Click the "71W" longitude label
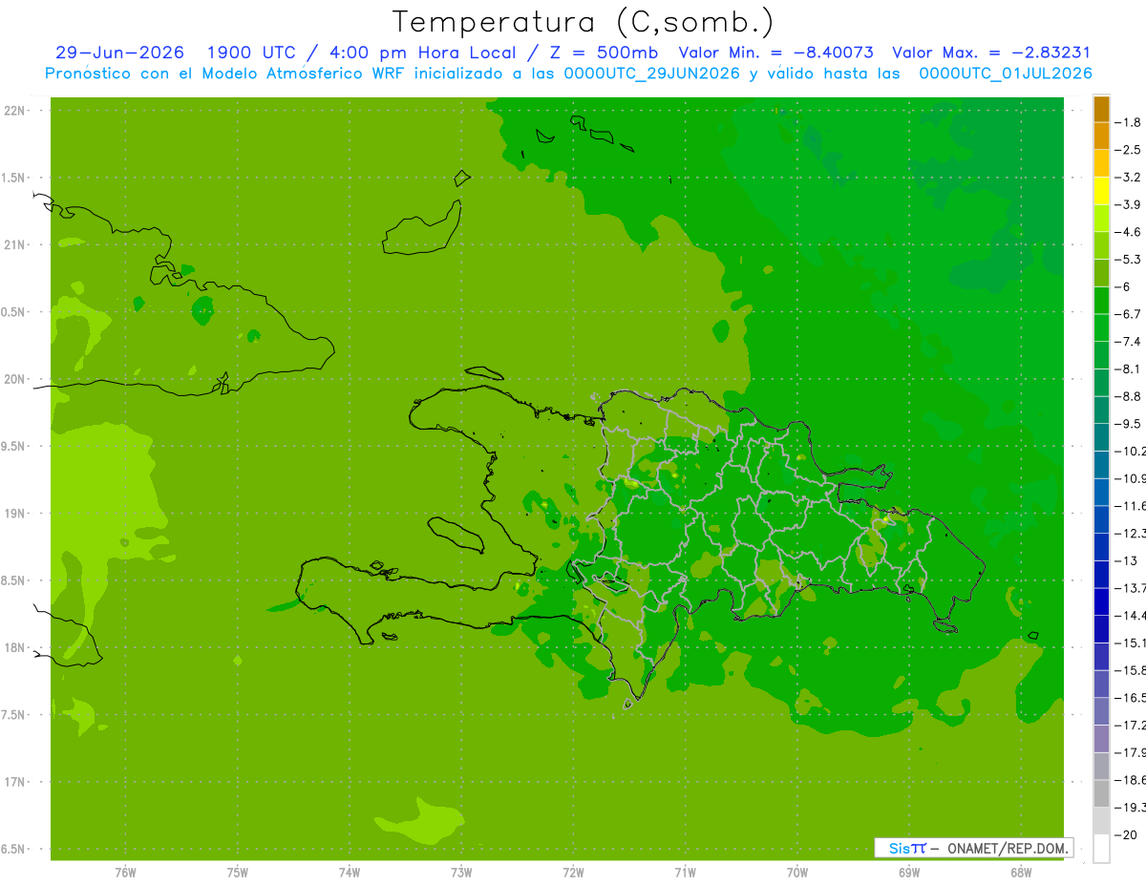Viewport: 1146px width, 885px height. [x=685, y=872]
